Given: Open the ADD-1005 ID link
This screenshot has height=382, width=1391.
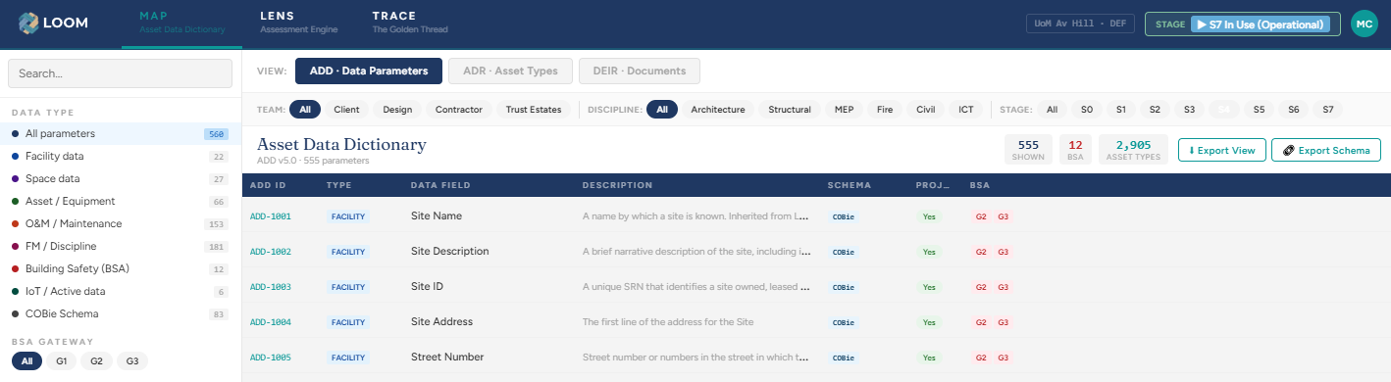Looking at the screenshot, I should tap(271, 358).
